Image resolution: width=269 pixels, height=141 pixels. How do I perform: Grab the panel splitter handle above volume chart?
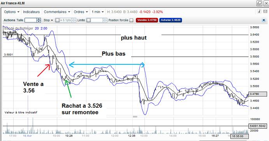135,117
